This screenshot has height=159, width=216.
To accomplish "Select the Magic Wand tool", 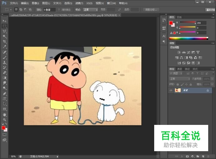I will tap(4, 36).
